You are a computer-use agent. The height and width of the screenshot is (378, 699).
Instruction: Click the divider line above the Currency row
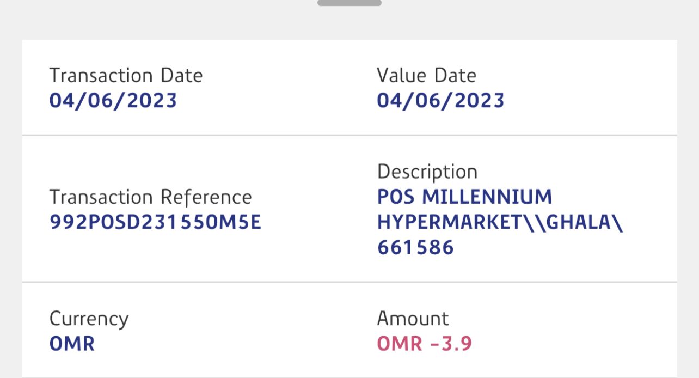pyautogui.click(x=349, y=282)
